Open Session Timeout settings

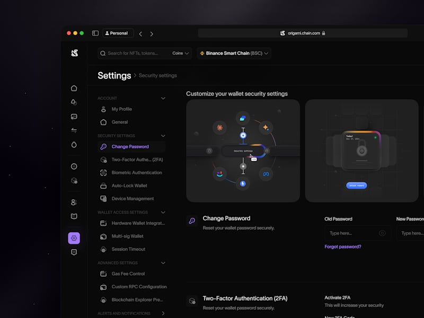coord(131,249)
